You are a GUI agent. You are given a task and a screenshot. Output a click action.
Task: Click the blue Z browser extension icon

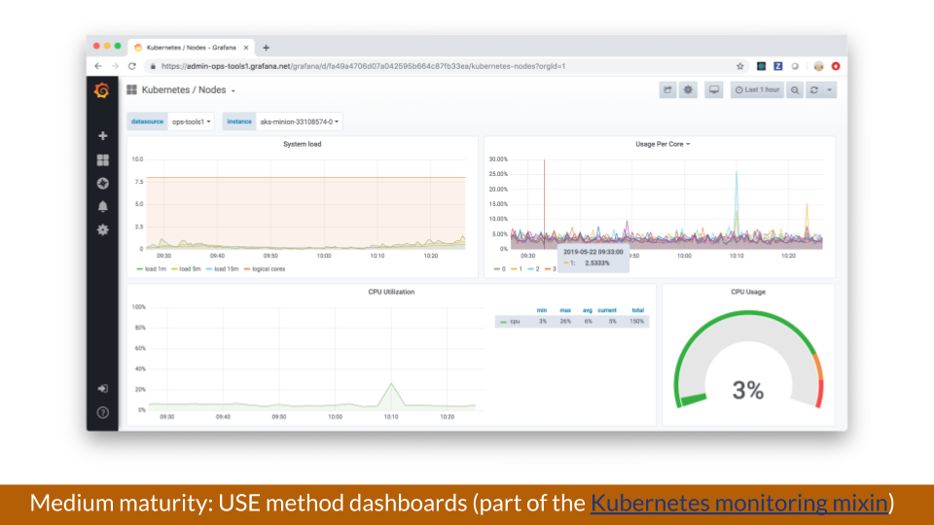tap(778, 66)
